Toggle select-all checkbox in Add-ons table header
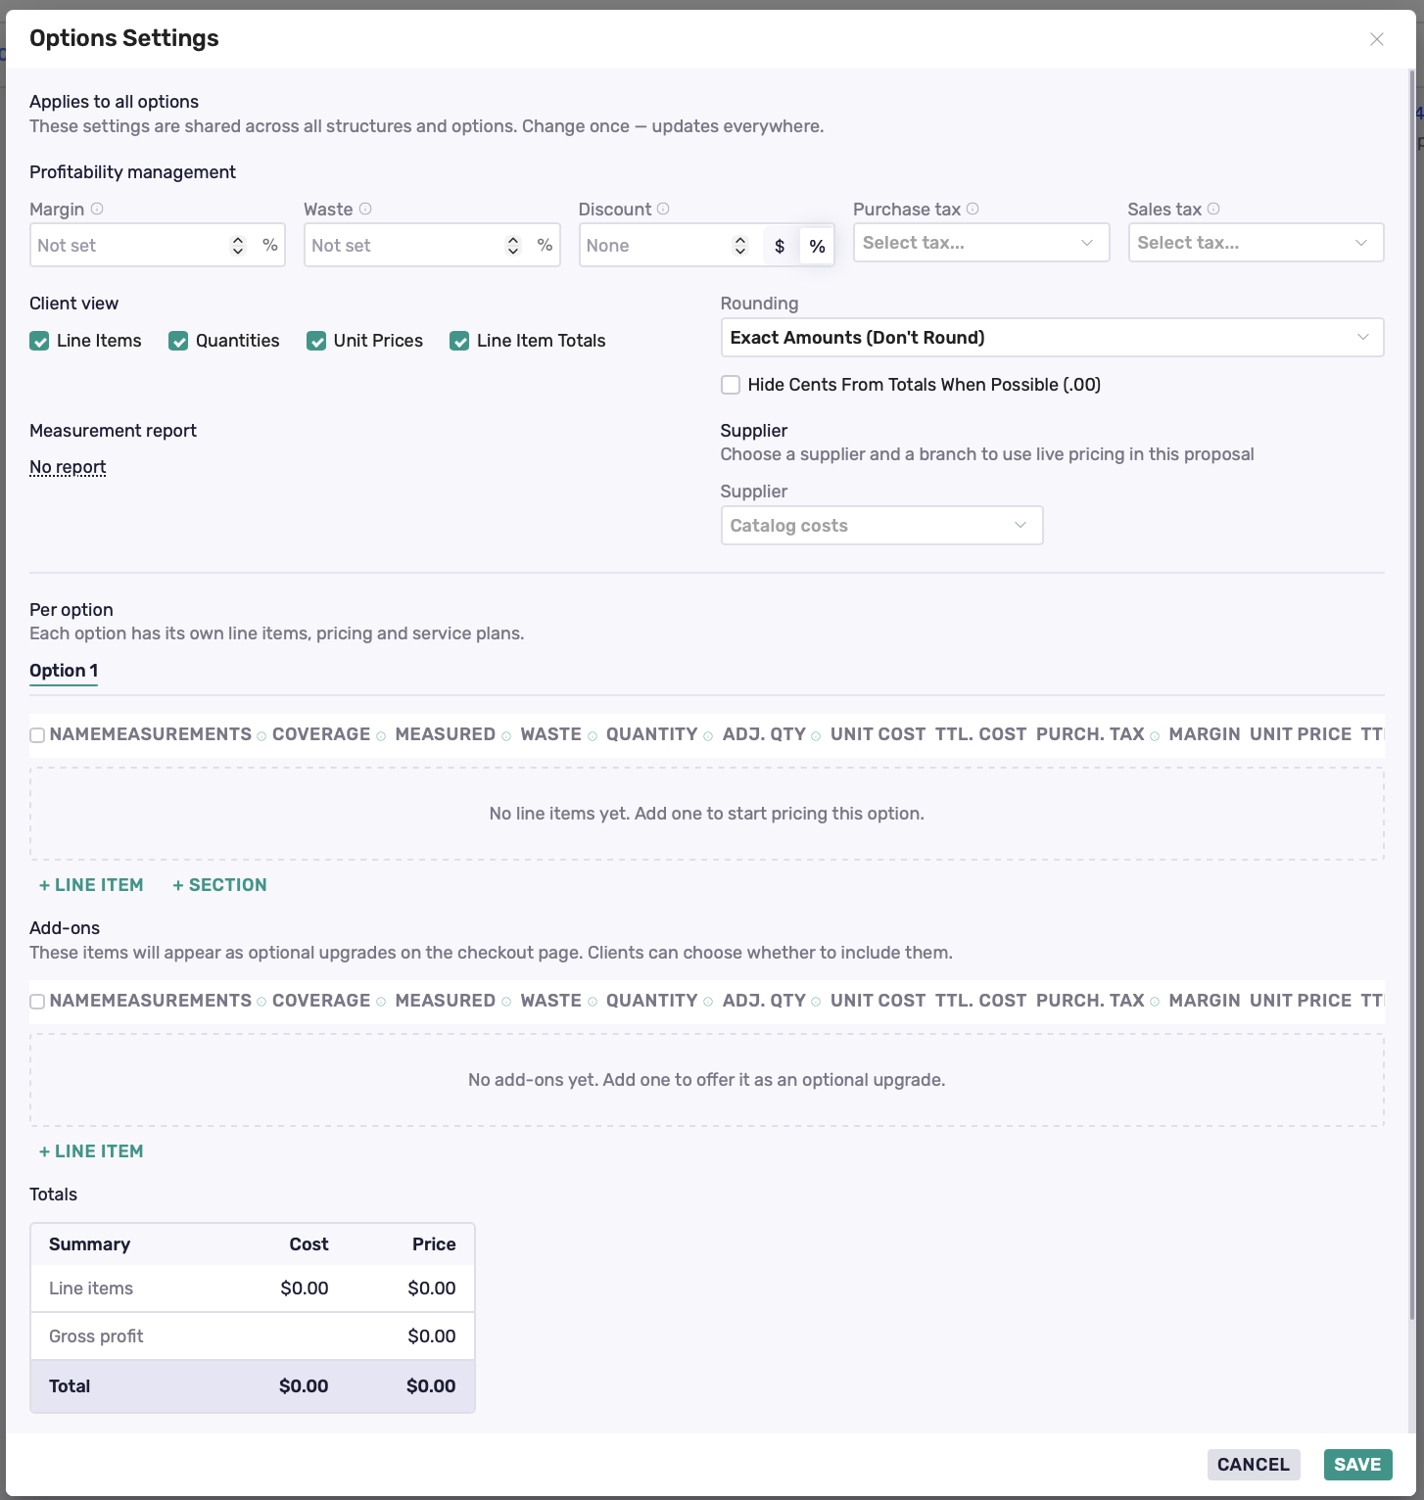This screenshot has width=1424, height=1500. (37, 1002)
